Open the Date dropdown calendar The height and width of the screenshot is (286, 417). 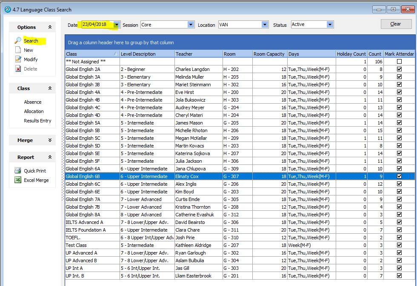(116, 25)
